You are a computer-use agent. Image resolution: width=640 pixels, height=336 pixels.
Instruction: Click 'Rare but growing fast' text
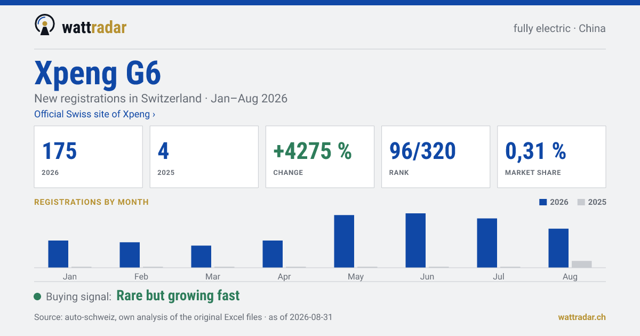[178, 296]
